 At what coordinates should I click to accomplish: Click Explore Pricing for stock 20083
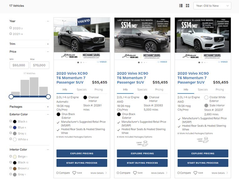coord(142,153)
